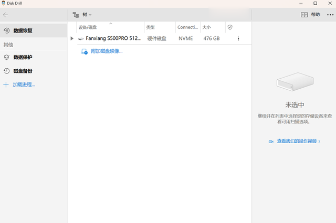Click the video camera icon beside the tutorial link
This screenshot has width=336, height=223.
(271, 141)
